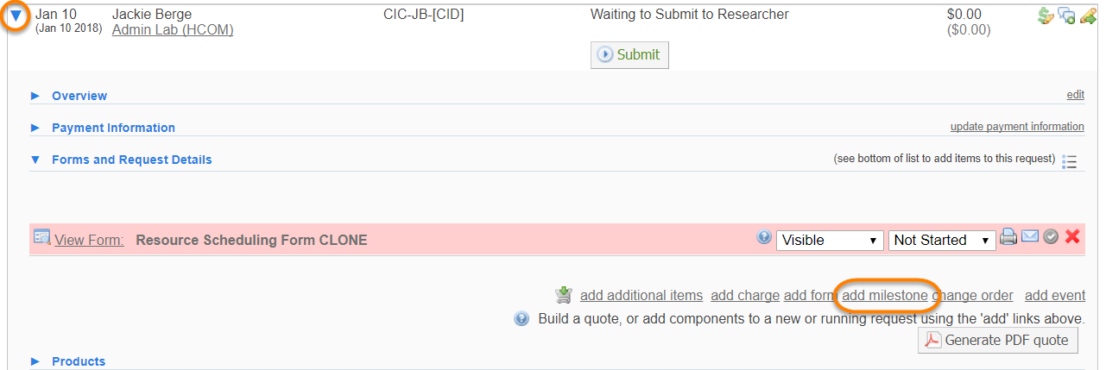
Task: Click the add milestone link
Action: 884,296
